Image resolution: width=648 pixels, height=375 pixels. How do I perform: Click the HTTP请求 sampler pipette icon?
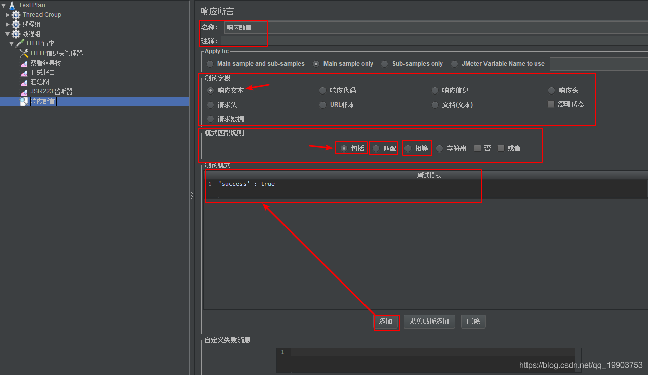coord(20,43)
